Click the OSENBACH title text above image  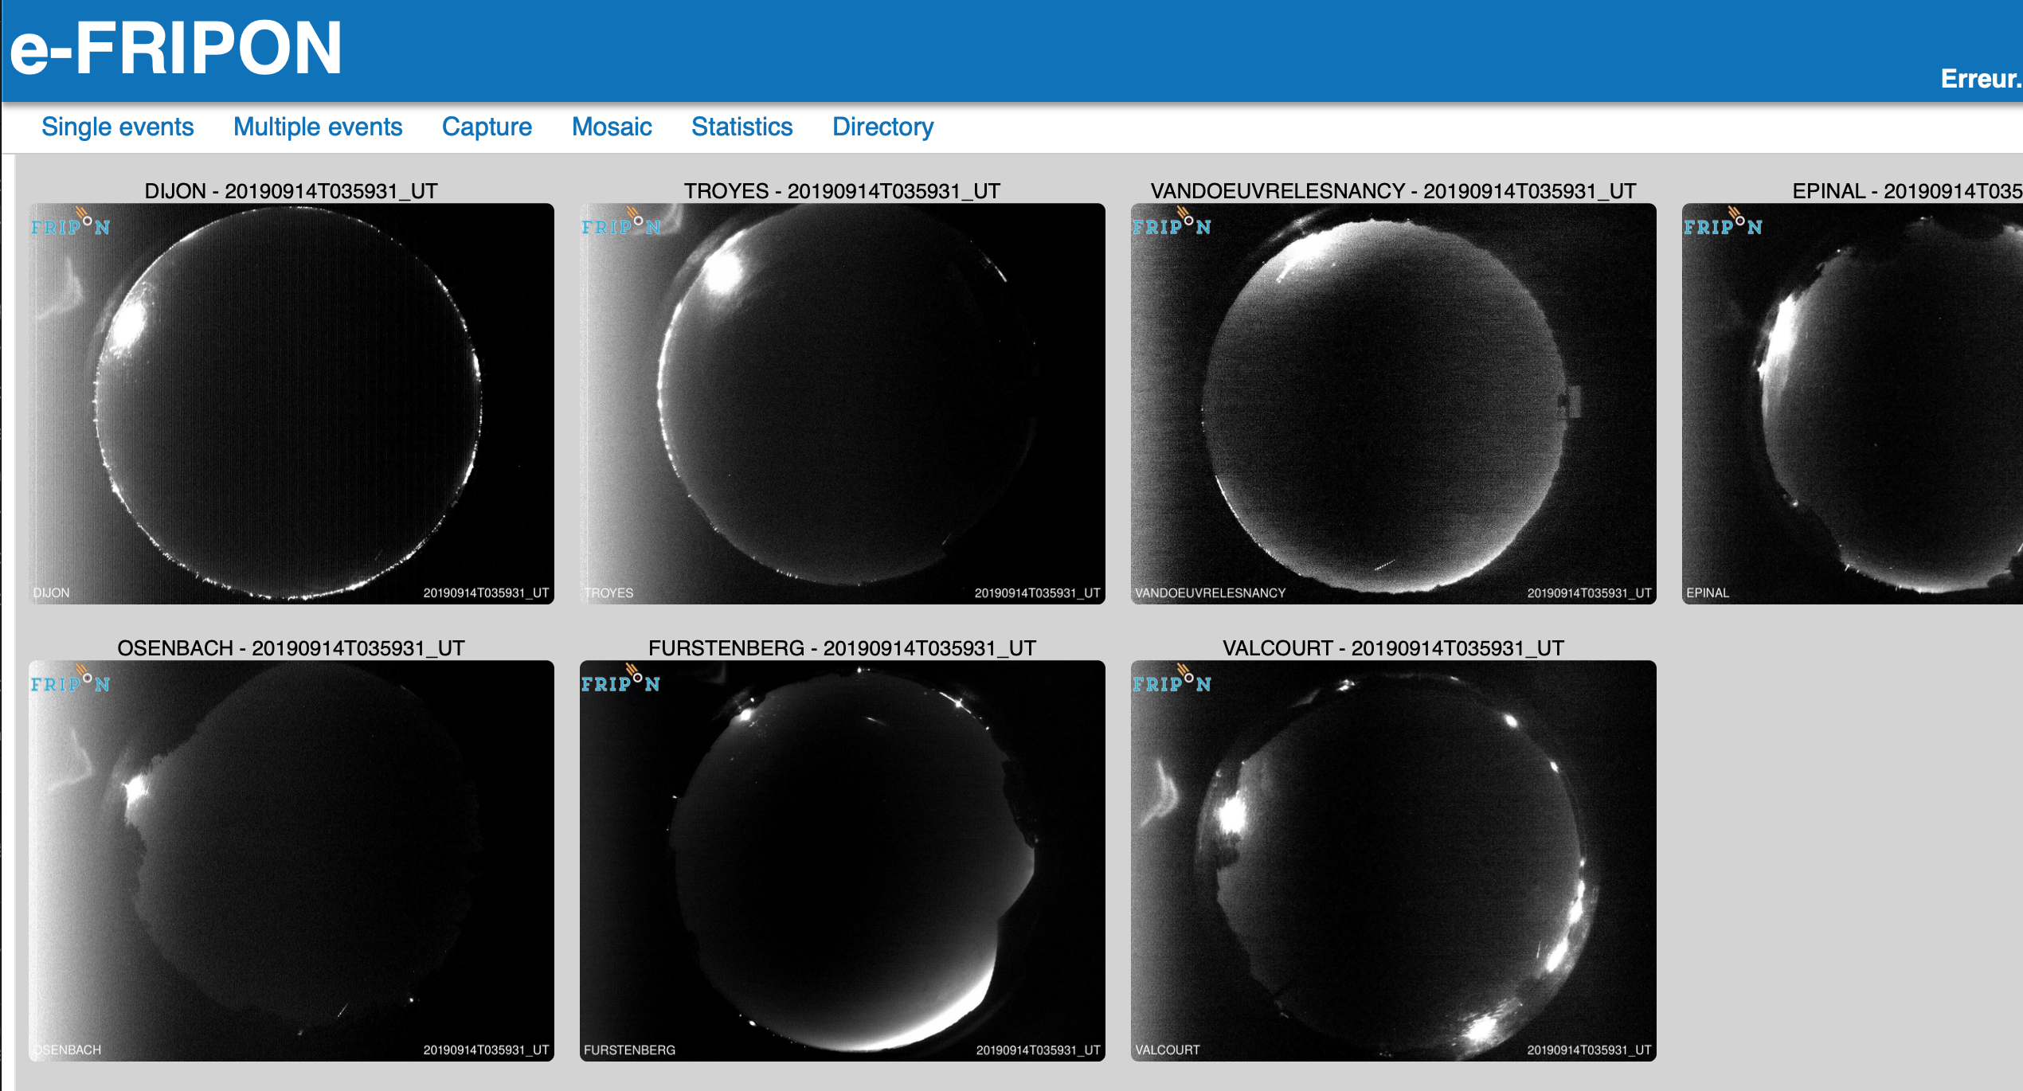[x=291, y=647]
